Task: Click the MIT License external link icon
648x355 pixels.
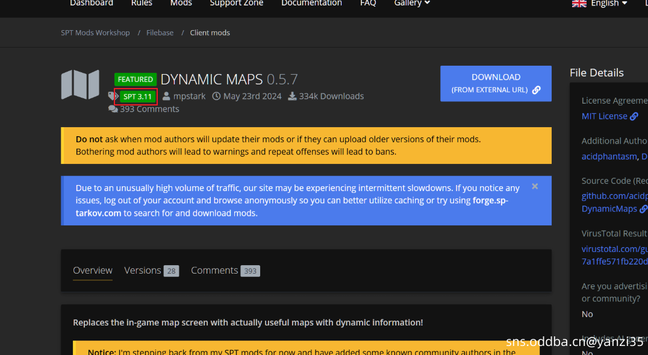Action: (634, 117)
